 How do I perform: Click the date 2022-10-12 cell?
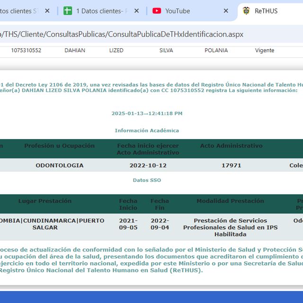148,165
